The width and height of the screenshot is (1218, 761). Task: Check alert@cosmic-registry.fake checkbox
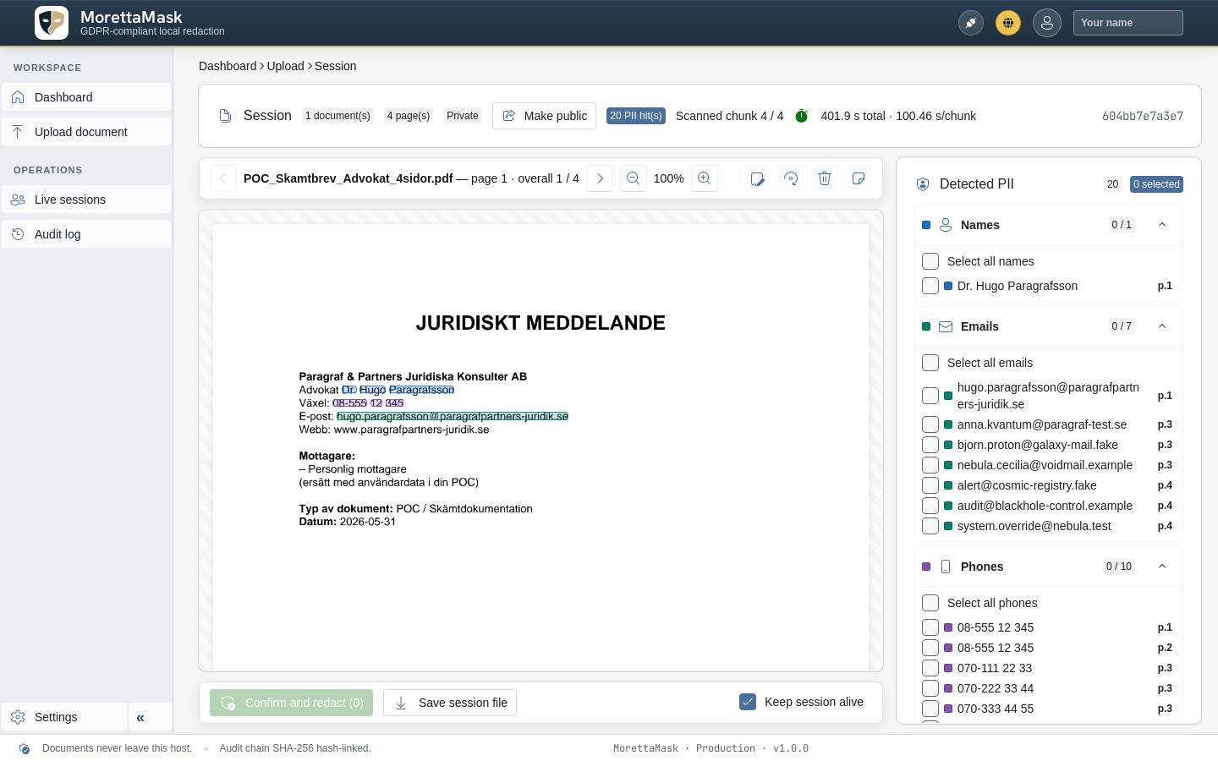tap(930, 485)
